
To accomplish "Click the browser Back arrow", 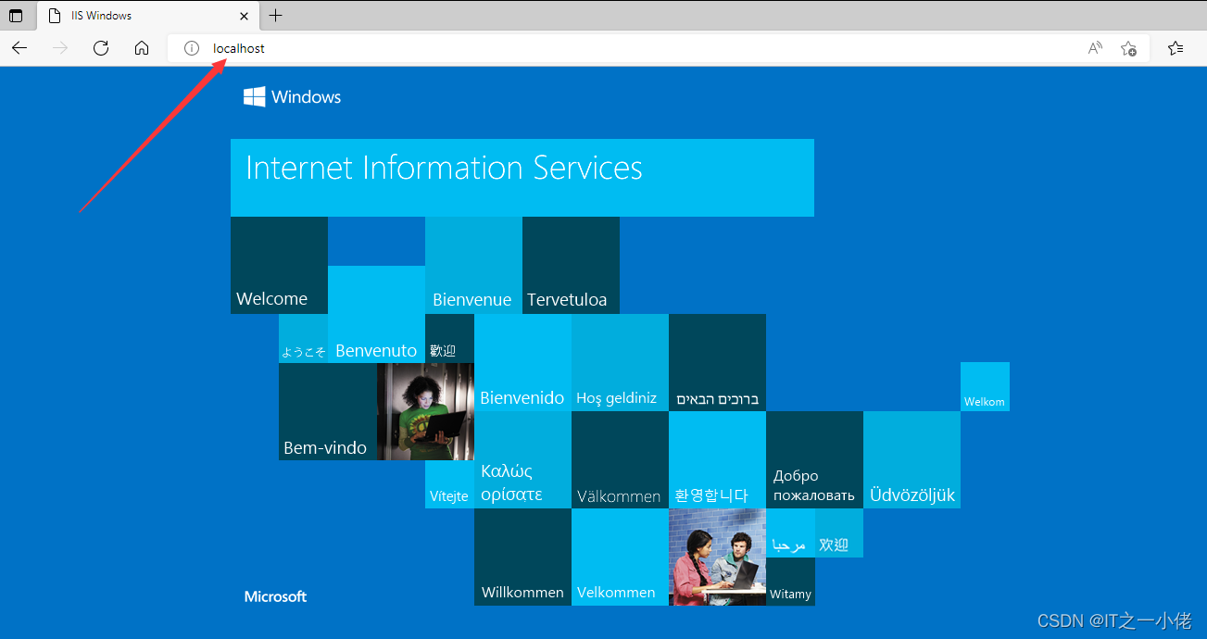I will [x=19, y=48].
